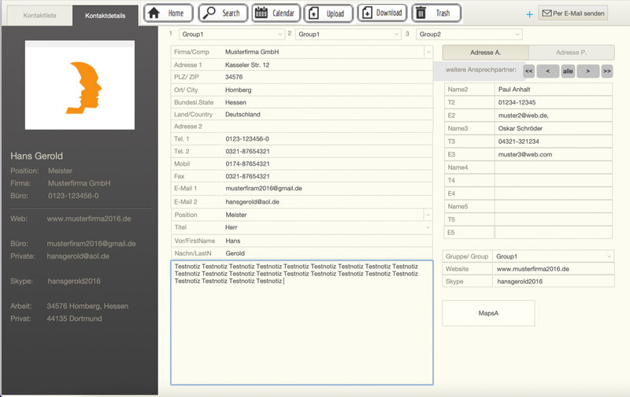Click sidebar Skype name hansgerold2016

pyautogui.click(x=74, y=281)
